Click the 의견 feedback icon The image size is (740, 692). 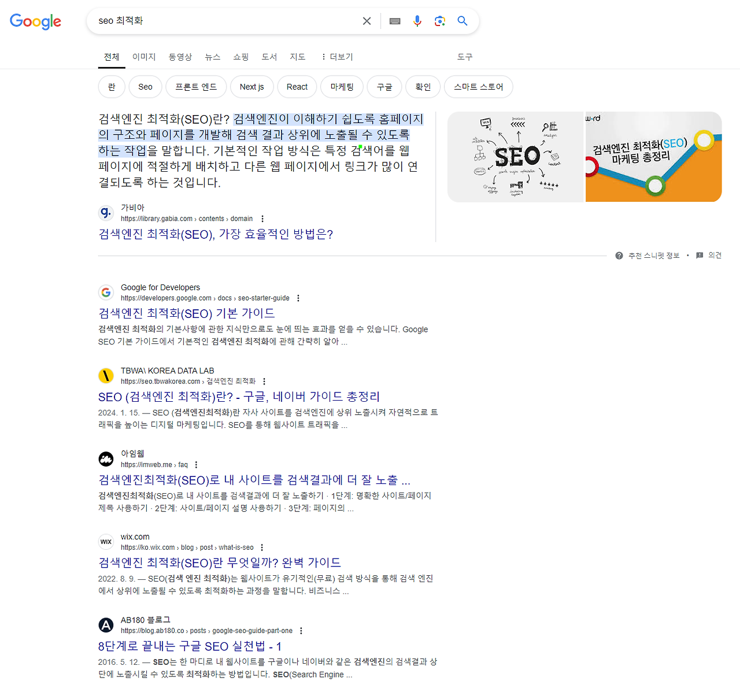[700, 255]
